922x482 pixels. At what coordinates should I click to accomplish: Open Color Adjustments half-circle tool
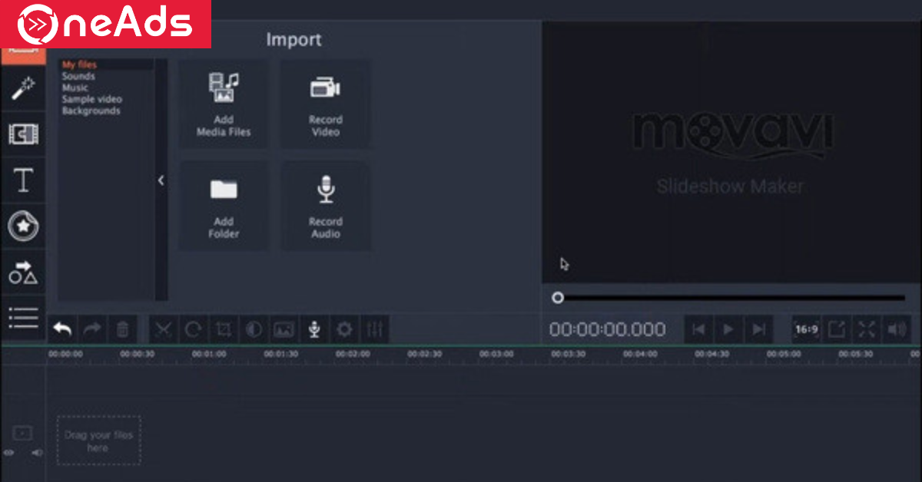click(x=254, y=330)
